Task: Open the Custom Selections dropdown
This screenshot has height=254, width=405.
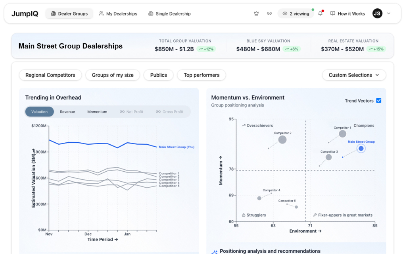Action: tap(354, 75)
